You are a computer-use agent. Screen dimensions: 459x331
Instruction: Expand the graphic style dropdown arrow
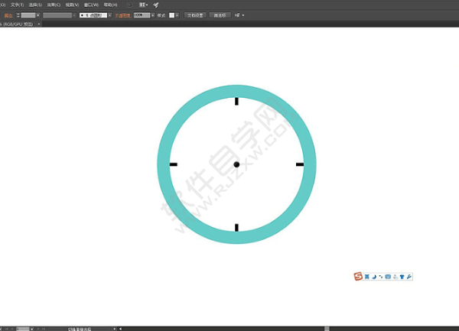pos(177,15)
